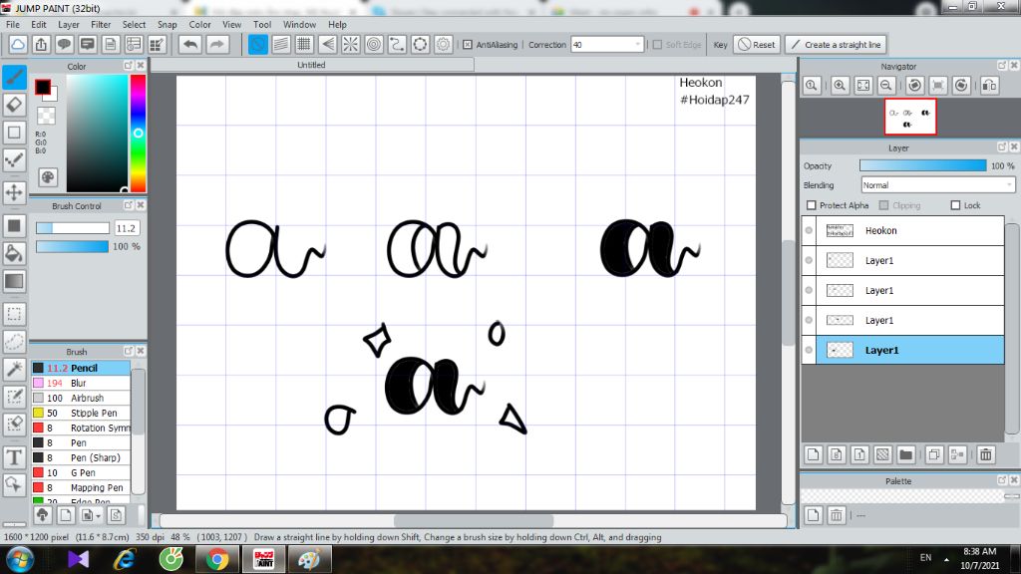
Task: Open the File menu
Action: pos(12,24)
